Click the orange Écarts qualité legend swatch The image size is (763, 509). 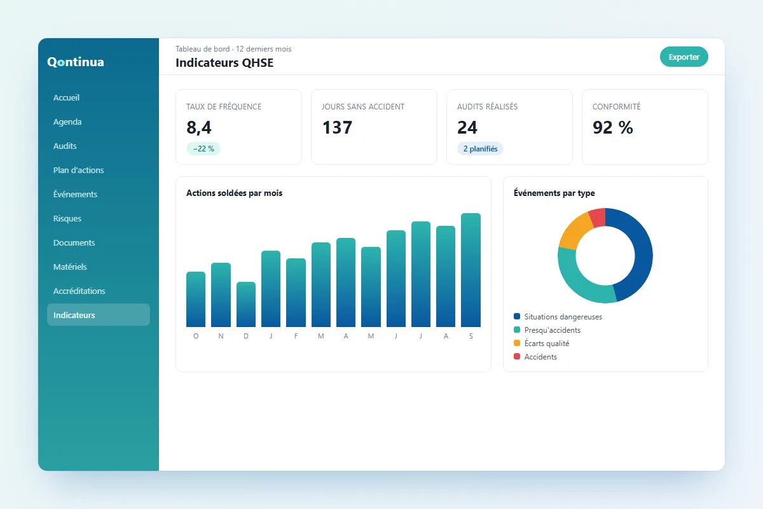pos(517,343)
